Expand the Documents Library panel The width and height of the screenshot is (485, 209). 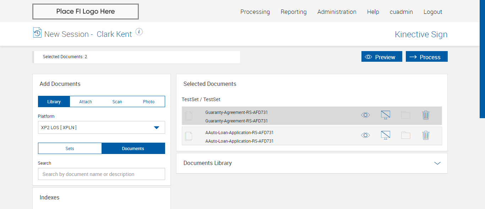click(x=437, y=163)
